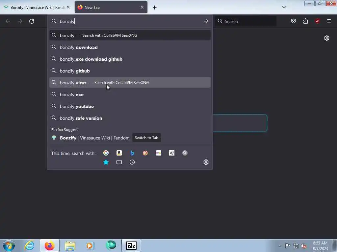Select the New Tab tab
Screen dimensions: 337x252
pos(111,7)
